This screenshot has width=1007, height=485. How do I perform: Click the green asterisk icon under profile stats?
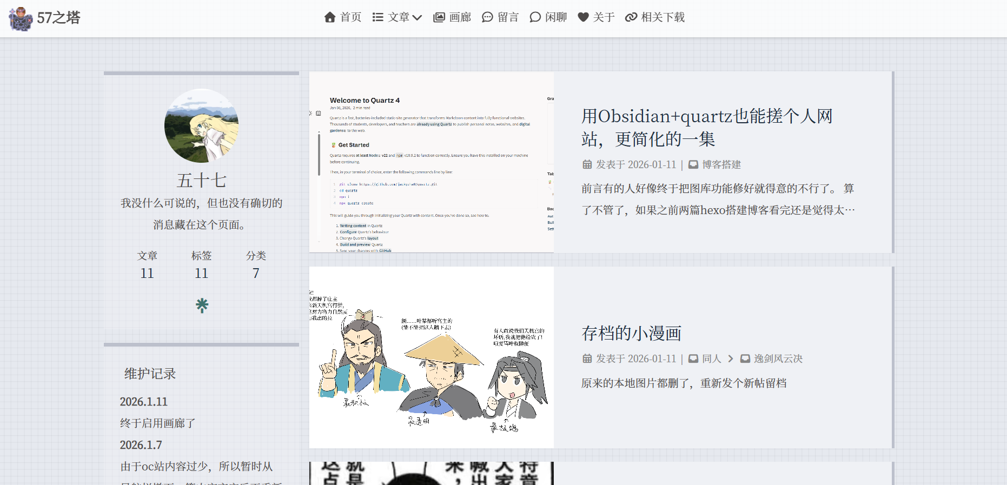pyautogui.click(x=202, y=305)
